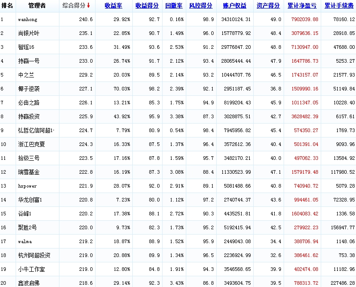Click 椰子逆袭's 收益得分 98.2
The width and height of the screenshot is (356, 287).
155,89
